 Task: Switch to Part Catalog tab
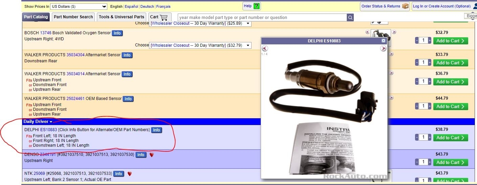[36, 17]
